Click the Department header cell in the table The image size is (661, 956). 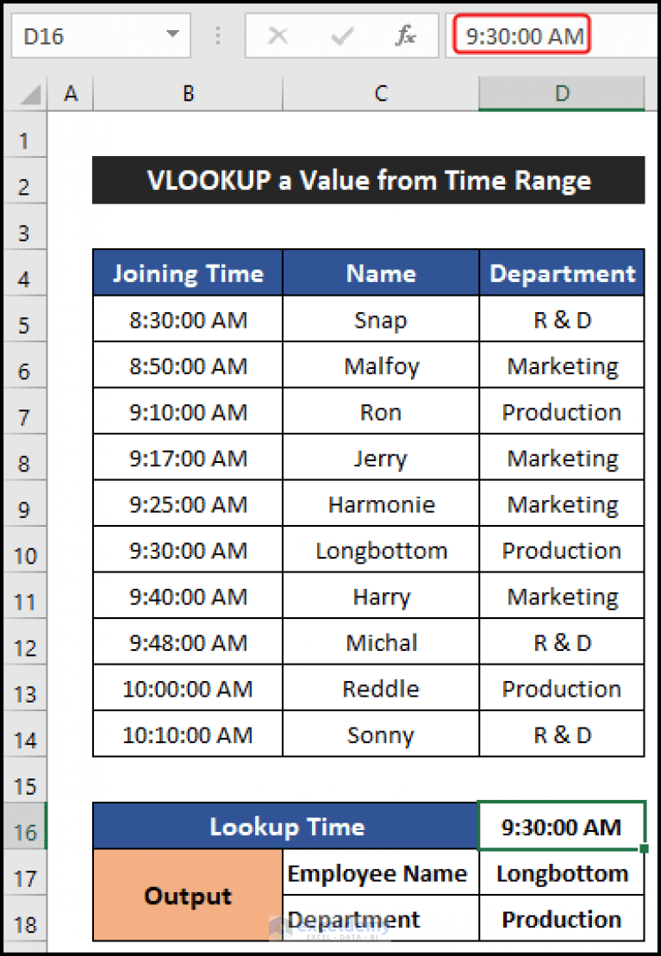pyautogui.click(x=561, y=273)
